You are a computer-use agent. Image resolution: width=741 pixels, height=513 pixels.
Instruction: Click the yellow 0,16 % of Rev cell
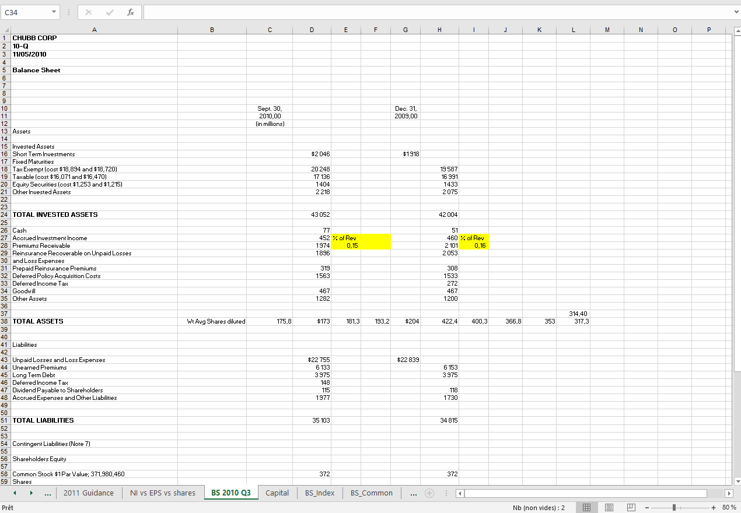[475, 245]
